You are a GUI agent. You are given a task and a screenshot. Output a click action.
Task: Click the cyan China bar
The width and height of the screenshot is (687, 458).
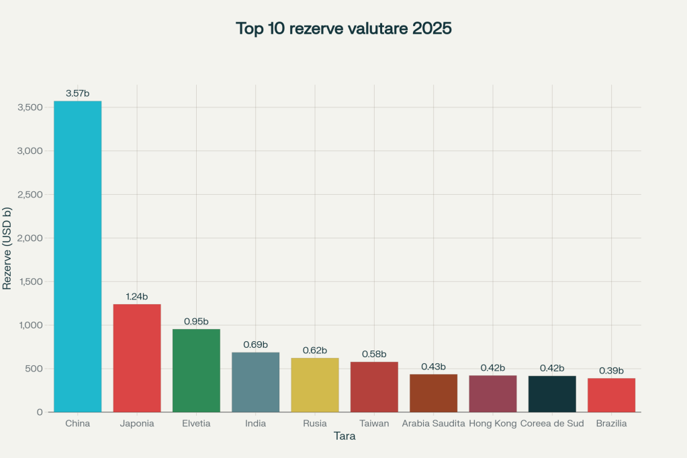pyautogui.click(x=77, y=256)
